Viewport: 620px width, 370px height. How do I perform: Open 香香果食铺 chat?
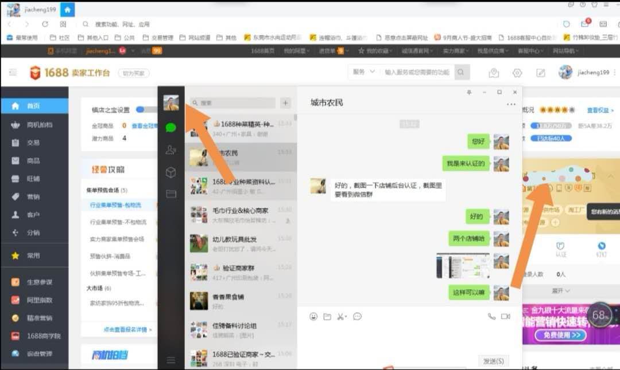(x=241, y=301)
